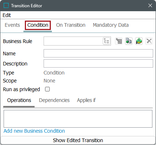Click the Add new Business Condition link
This screenshot has height=145, width=156.
click(34, 131)
